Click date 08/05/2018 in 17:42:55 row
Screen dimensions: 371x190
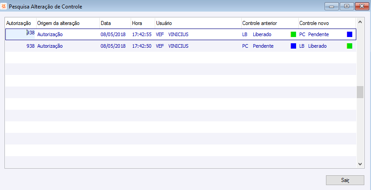113,34
